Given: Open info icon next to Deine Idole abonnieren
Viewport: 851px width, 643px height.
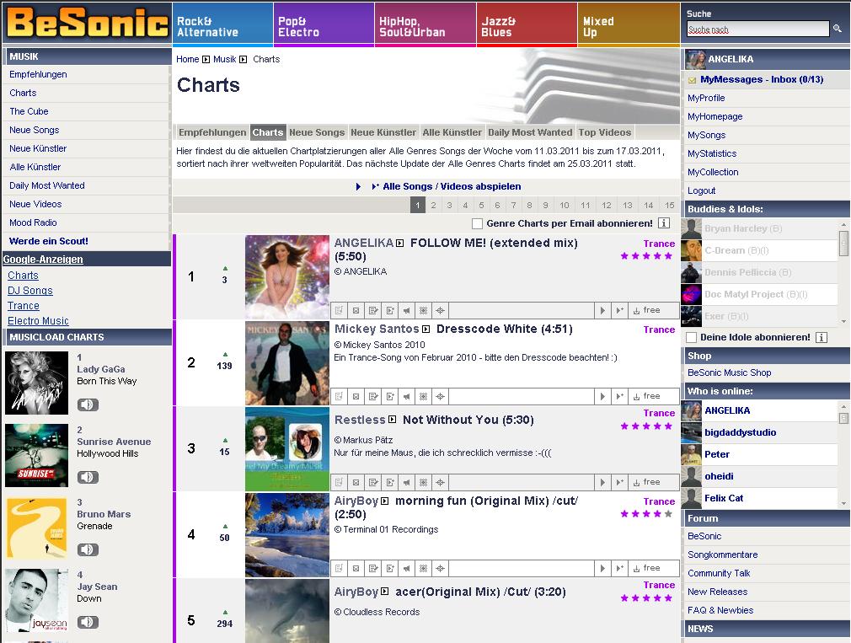Looking at the screenshot, I should 822,337.
